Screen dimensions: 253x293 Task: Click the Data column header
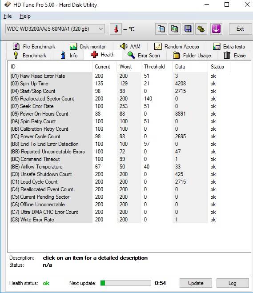click(x=190, y=67)
